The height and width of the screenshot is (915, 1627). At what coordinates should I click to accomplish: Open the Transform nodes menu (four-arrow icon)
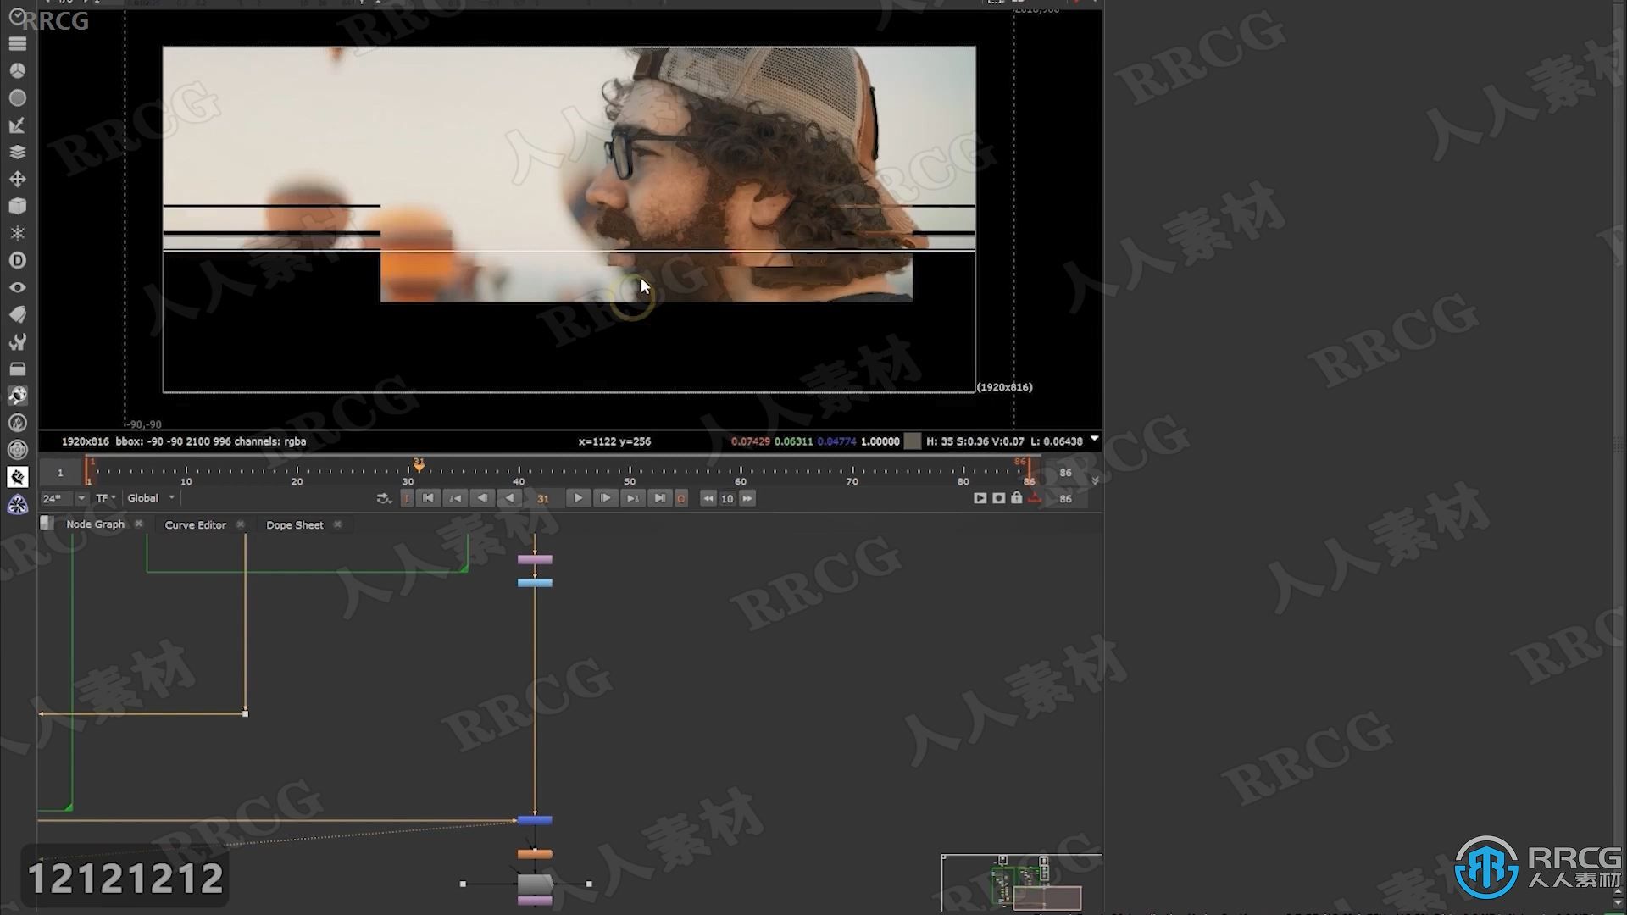17,180
